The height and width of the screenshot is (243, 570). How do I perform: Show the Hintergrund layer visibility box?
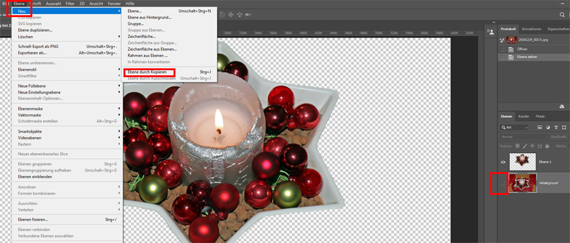click(503, 183)
